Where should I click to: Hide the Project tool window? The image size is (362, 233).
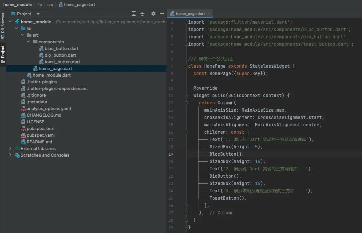162,14
